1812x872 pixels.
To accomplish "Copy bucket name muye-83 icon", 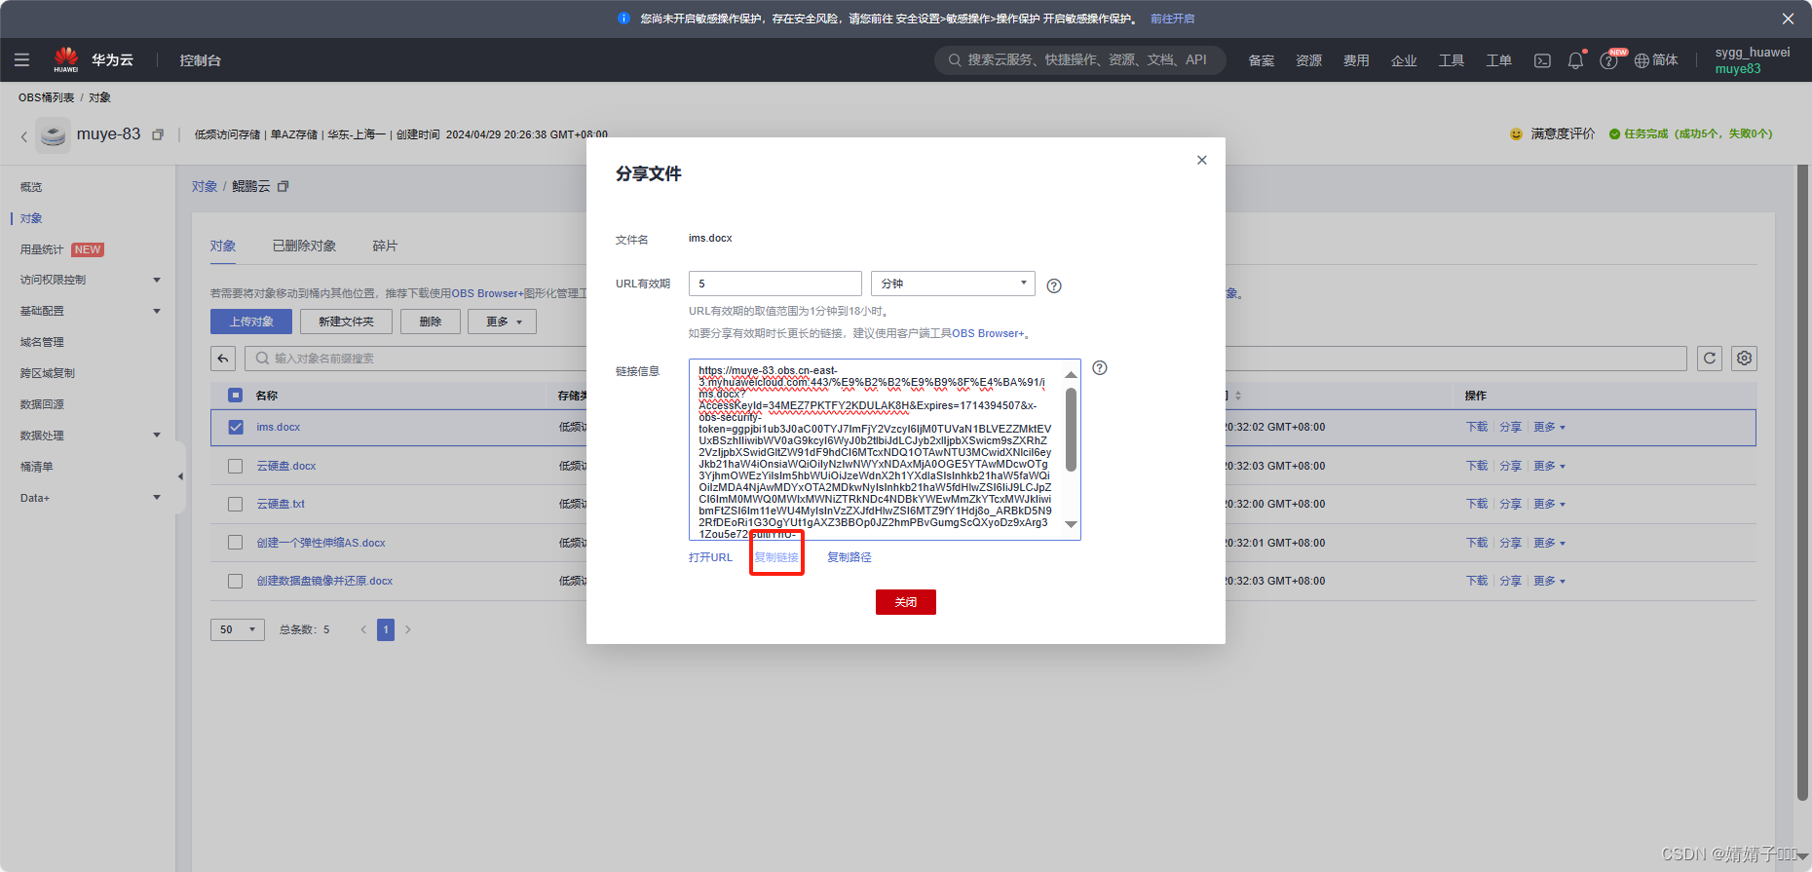I will [157, 134].
